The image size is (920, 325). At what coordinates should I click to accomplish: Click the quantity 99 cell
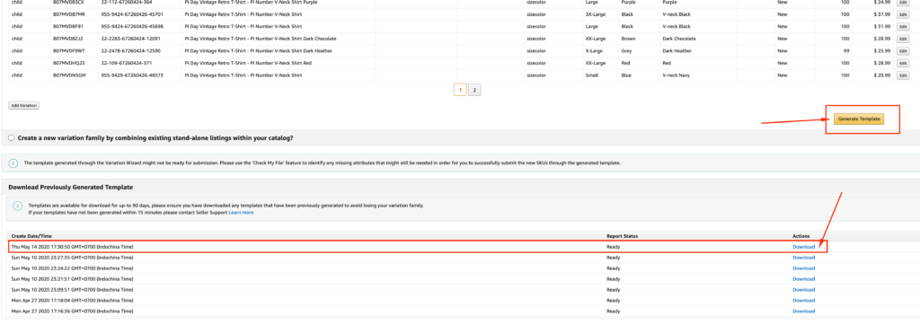pos(845,51)
